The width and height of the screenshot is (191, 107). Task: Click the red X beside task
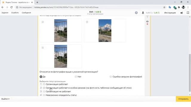147,24
